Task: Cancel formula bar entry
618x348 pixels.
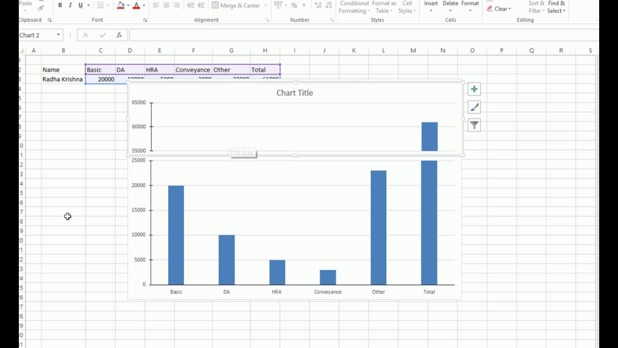Action: click(86, 35)
